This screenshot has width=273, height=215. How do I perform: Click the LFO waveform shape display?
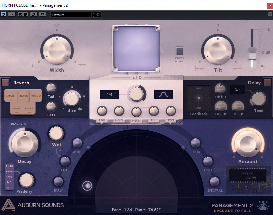[163, 94]
